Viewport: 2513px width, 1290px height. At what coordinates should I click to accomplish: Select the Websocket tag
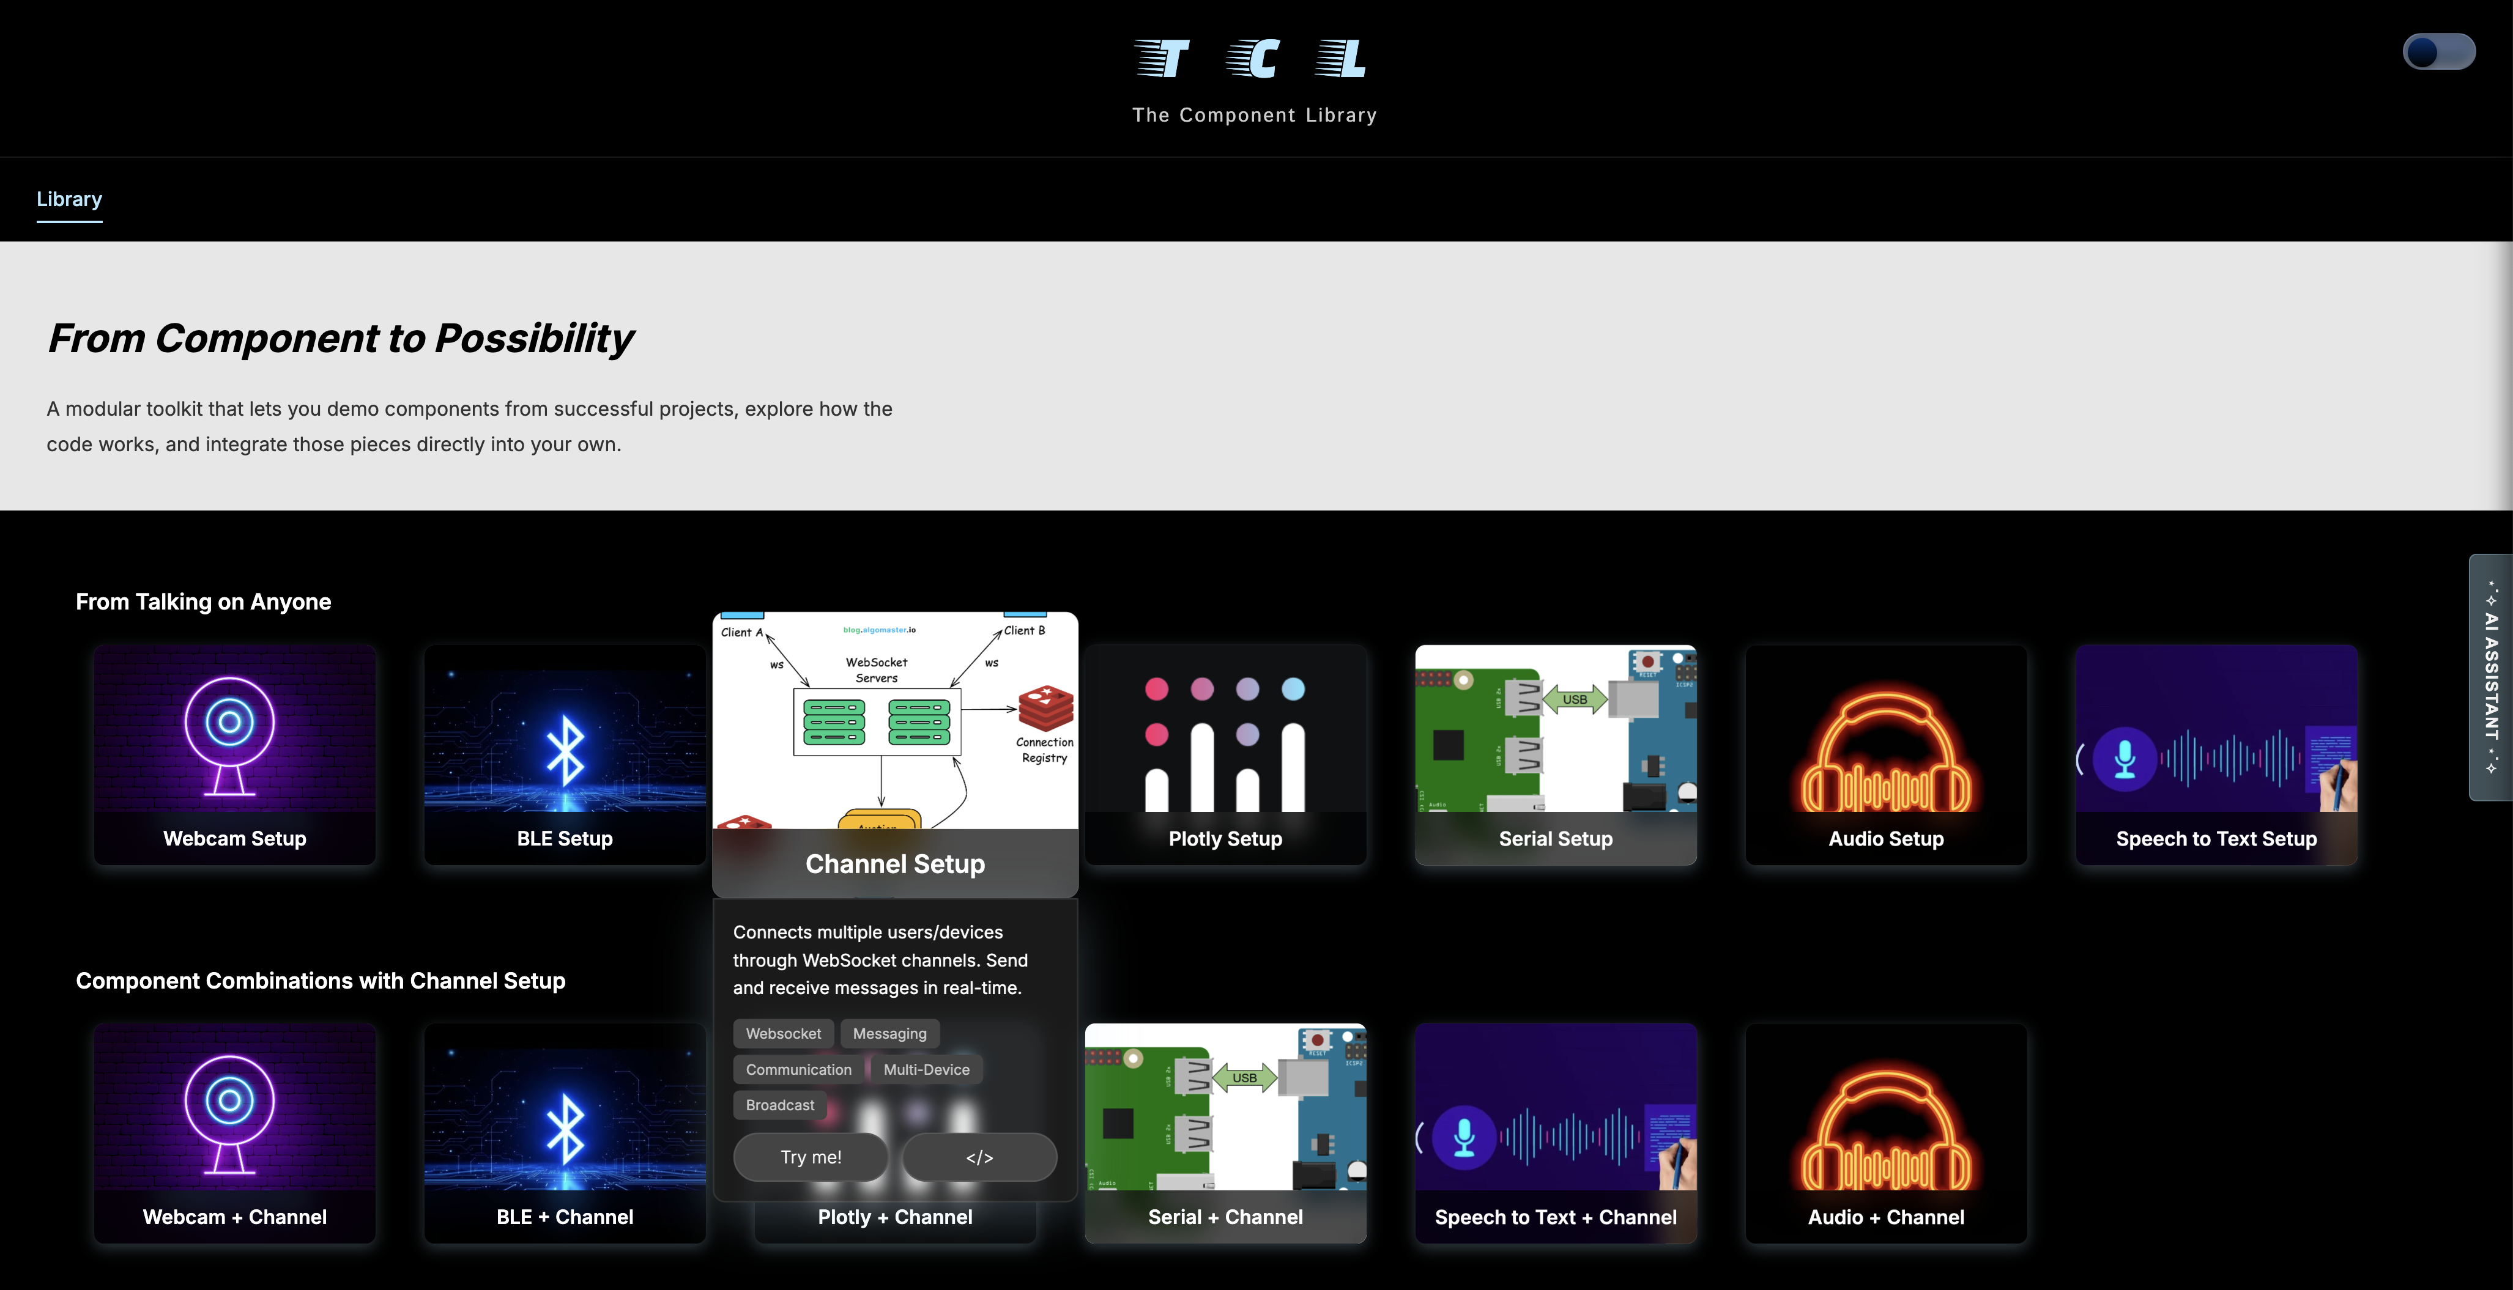[784, 1034]
